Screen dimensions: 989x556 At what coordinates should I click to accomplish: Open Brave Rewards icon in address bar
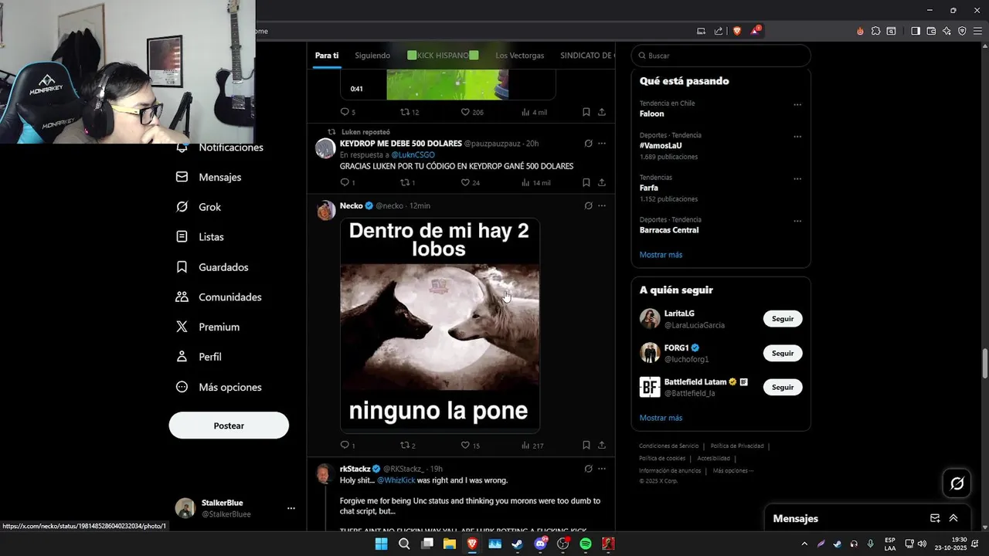(x=755, y=31)
